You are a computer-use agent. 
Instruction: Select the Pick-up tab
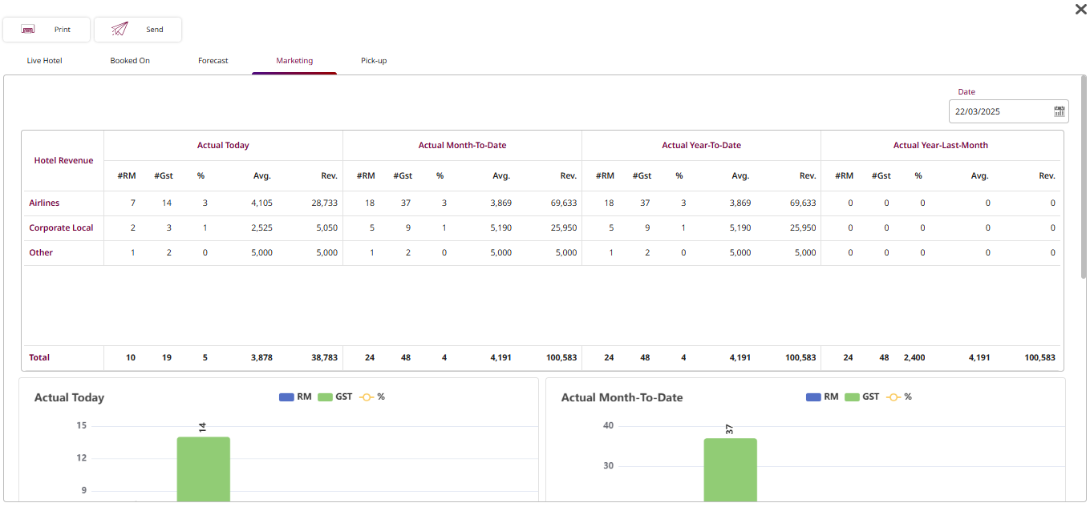374,61
